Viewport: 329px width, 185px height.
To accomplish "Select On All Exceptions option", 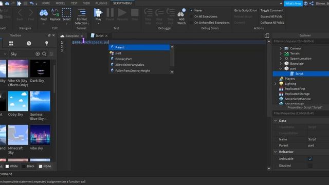I will (191, 16).
